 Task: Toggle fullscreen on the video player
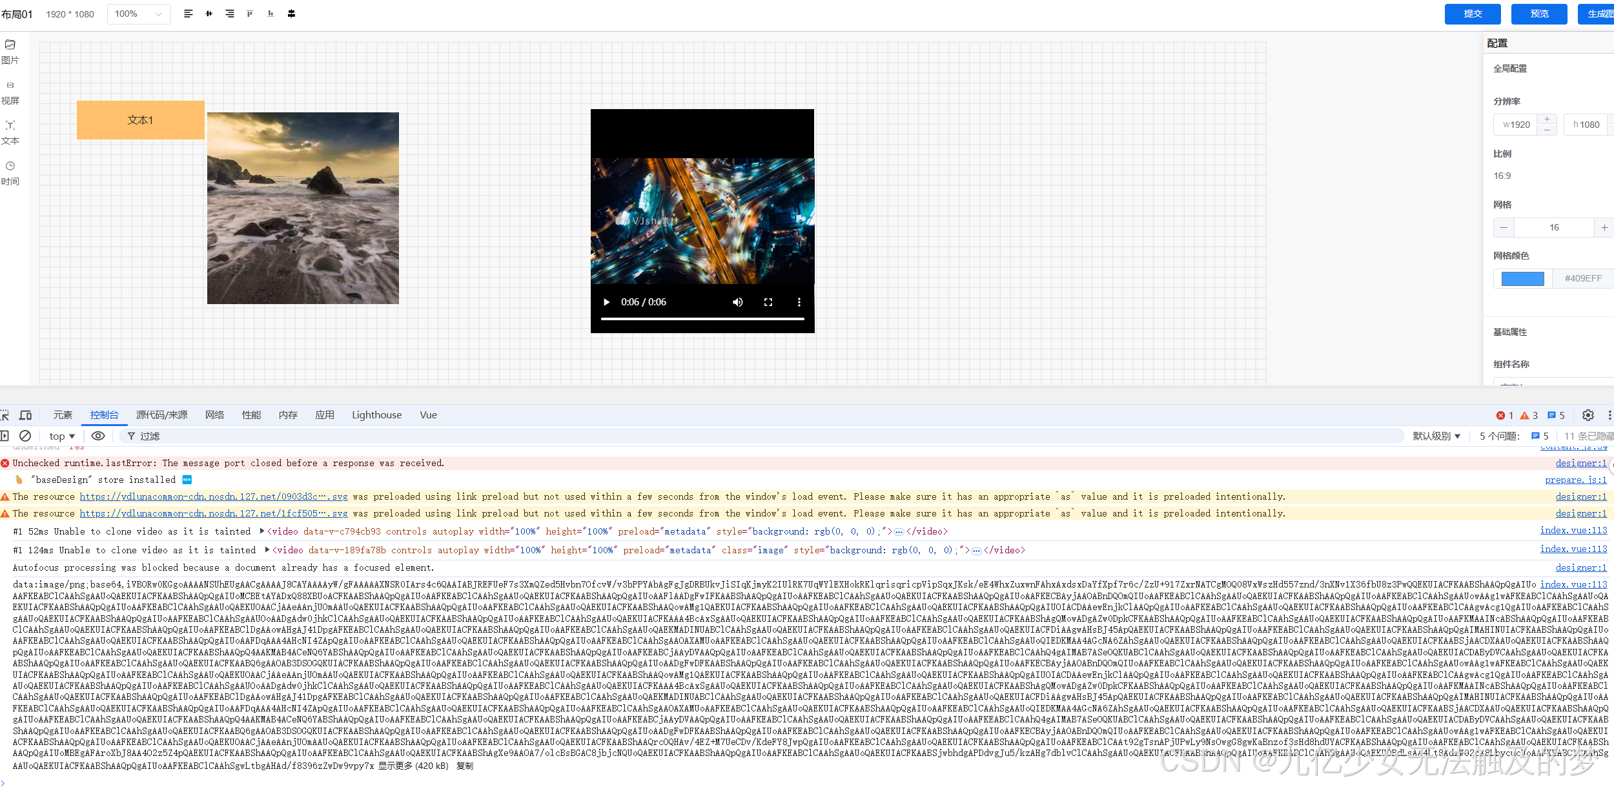(768, 302)
